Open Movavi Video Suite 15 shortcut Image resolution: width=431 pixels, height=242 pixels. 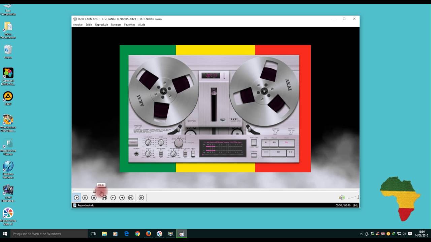pyautogui.click(x=8, y=216)
